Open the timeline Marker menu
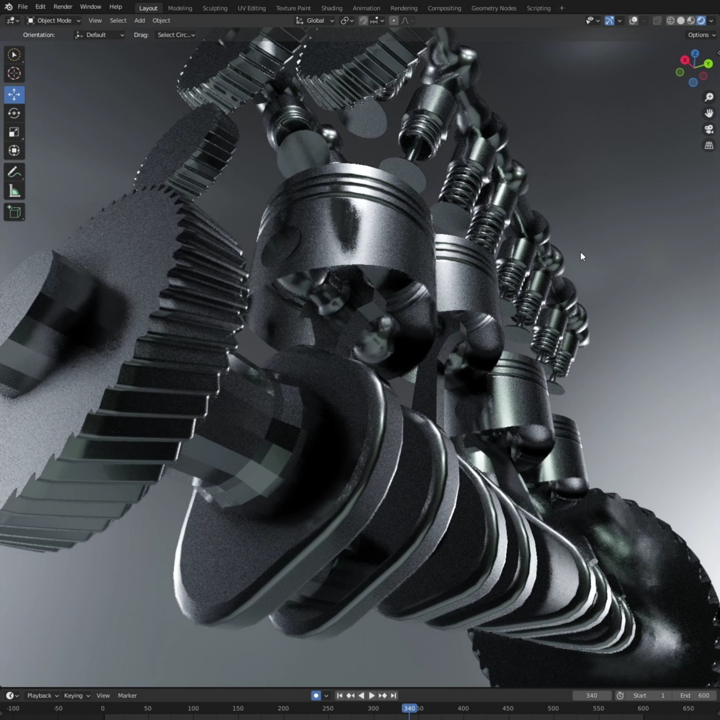Image resolution: width=720 pixels, height=720 pixels. 127,696
